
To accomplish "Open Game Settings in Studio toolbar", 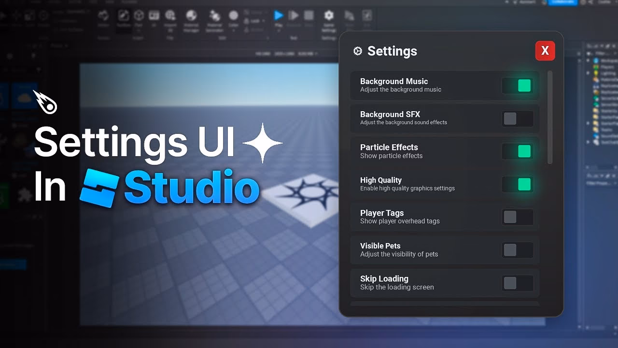I will (x=329, y=20).
